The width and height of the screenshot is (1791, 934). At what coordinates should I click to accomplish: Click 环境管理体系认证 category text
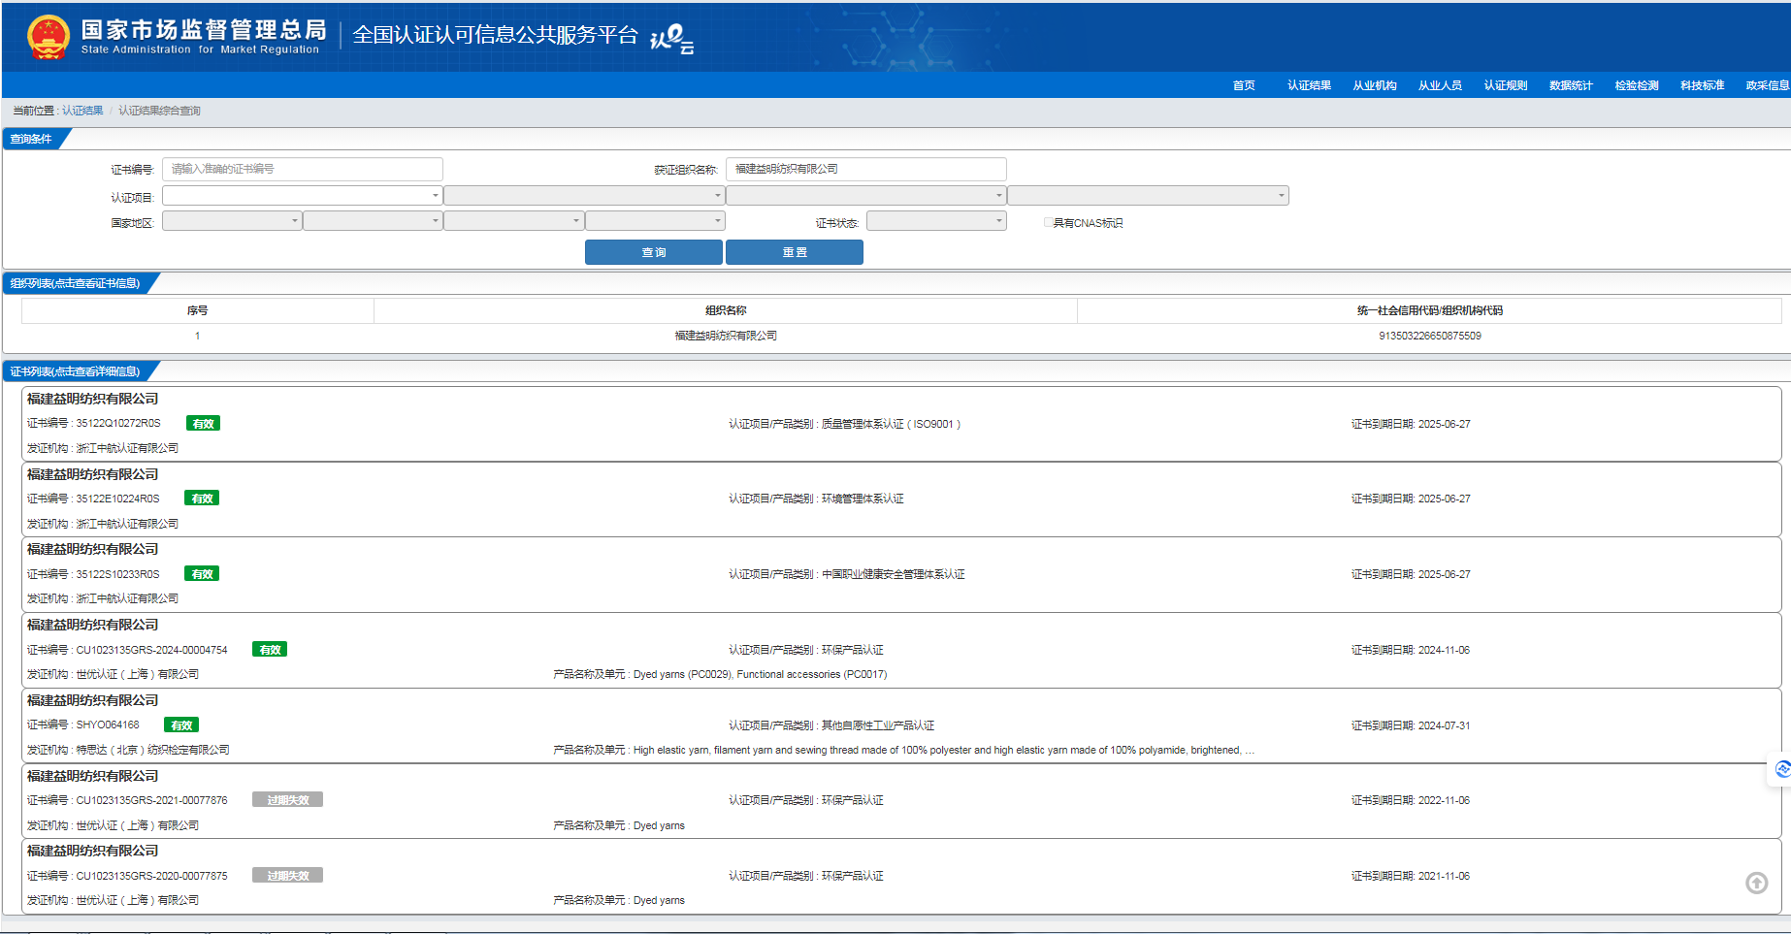pyautogui.click(x=863, y=499)
